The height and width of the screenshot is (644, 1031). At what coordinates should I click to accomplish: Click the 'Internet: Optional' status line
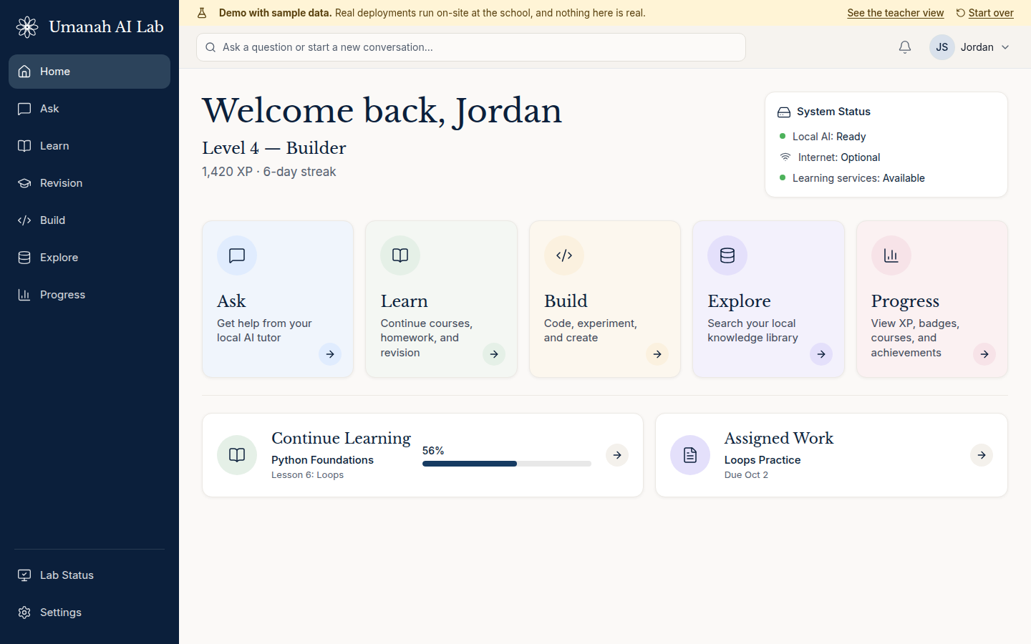(x=830, y=157)
